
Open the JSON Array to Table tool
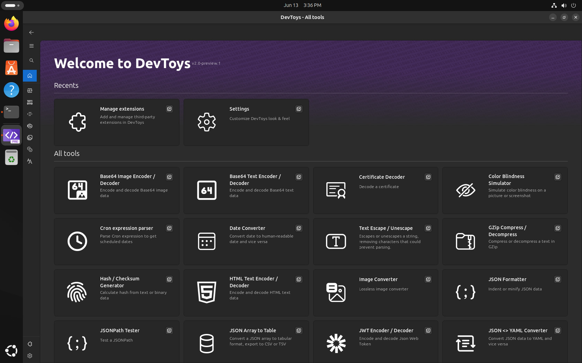246,342
